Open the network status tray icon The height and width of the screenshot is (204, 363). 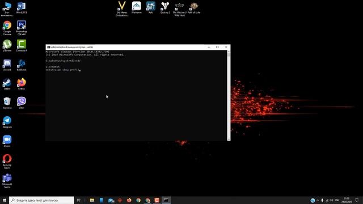tap(327, 200)
